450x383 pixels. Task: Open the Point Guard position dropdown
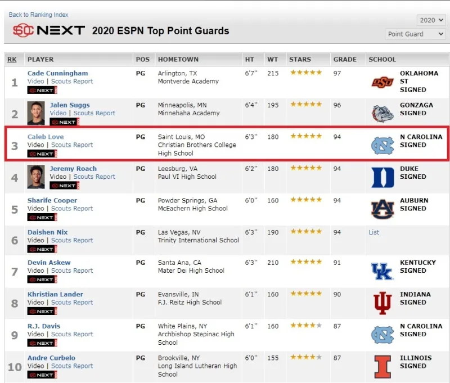coord(416,34)
